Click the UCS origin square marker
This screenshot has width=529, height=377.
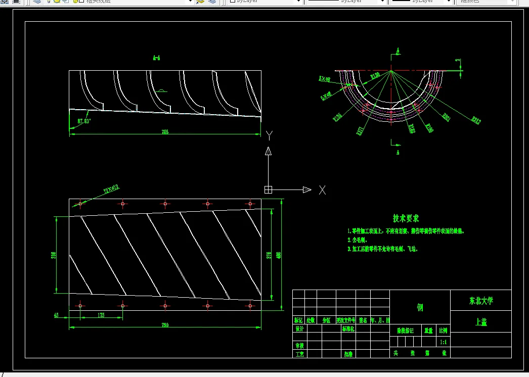[268, 190]
